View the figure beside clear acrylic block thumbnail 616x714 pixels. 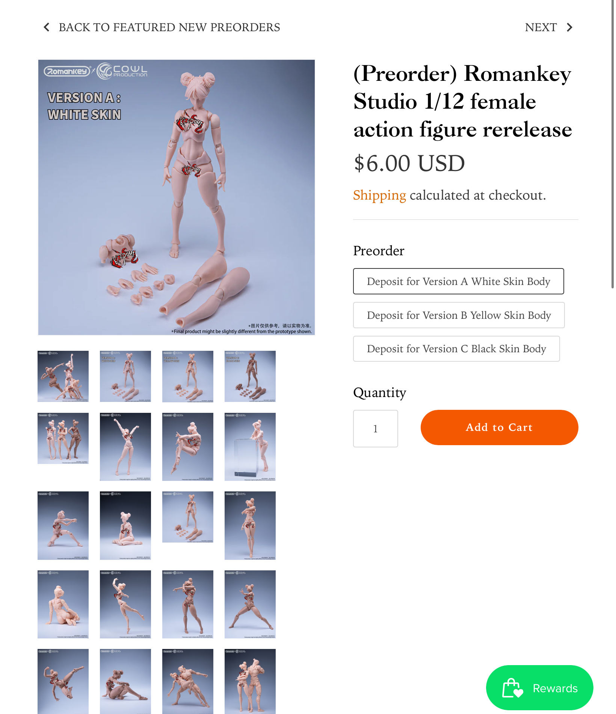click(x=250, y=447)
